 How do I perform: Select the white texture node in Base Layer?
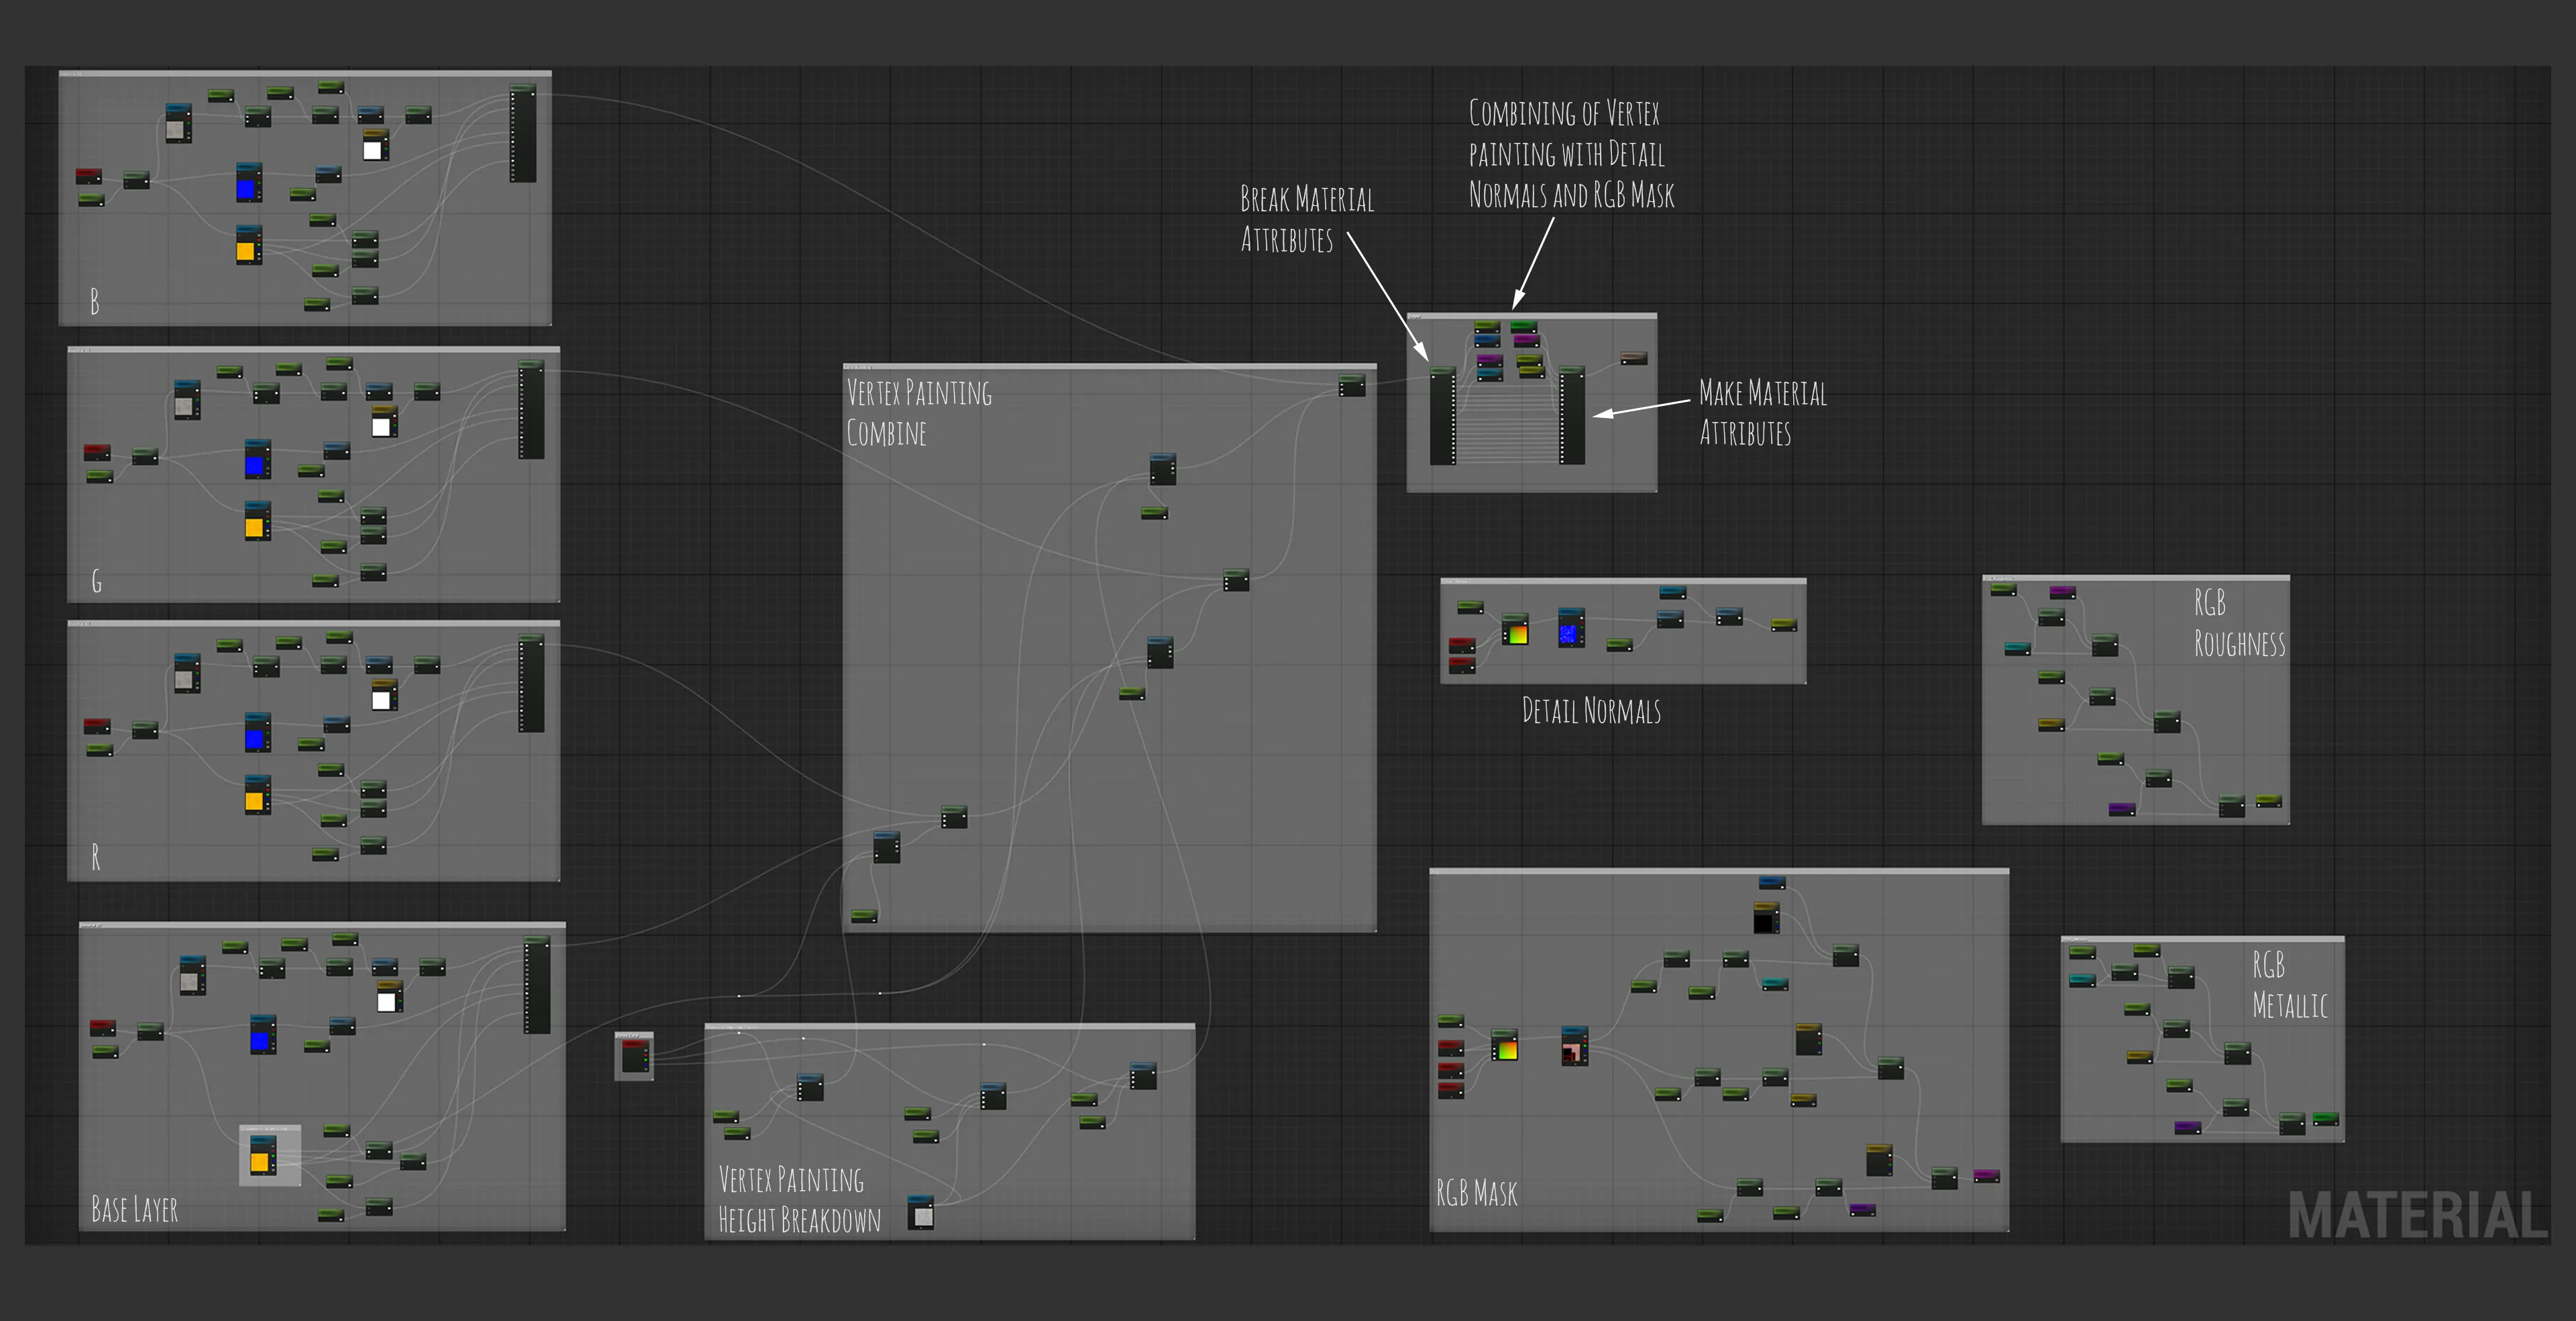(x=389, y=997)
